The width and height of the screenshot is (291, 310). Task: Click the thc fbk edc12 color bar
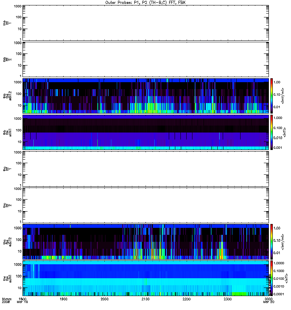click(x=272, y=241)
